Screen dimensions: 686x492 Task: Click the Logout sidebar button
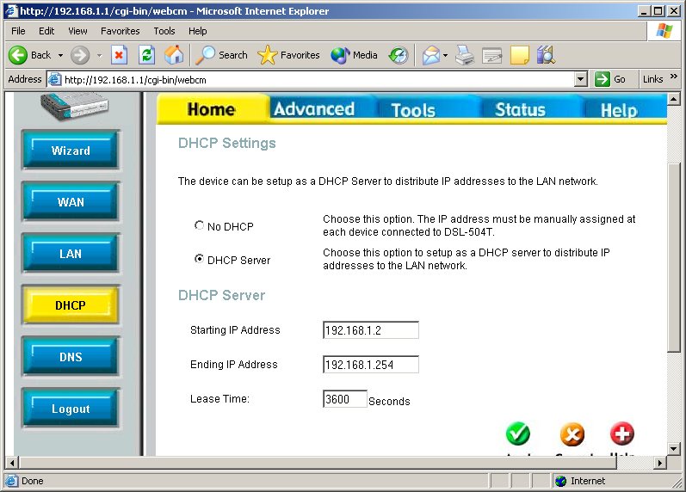(x=71, y=408)
